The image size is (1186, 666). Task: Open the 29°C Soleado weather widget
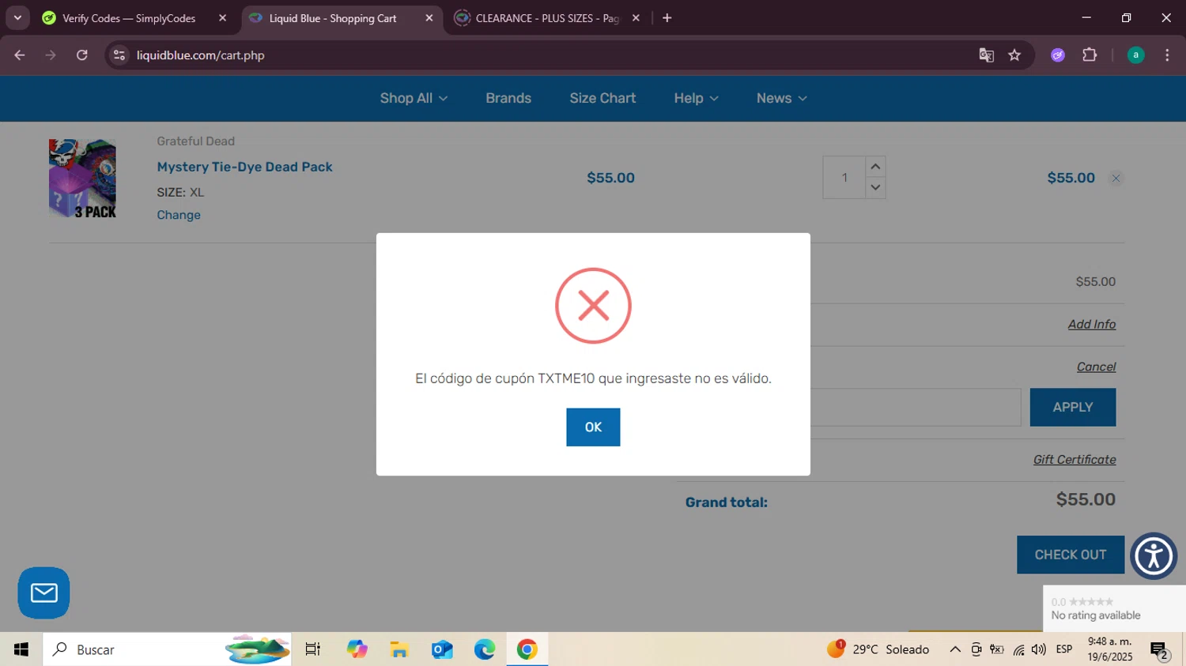878,649
